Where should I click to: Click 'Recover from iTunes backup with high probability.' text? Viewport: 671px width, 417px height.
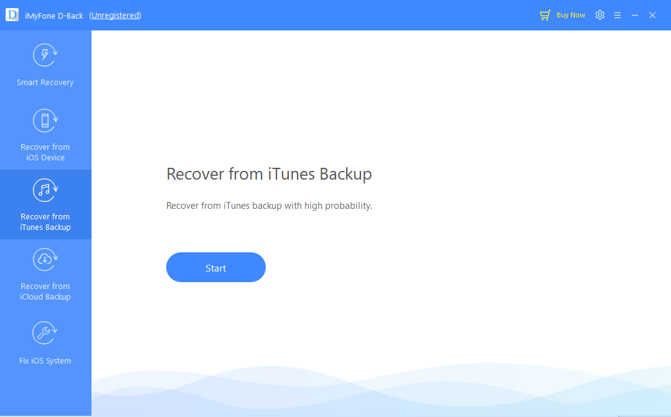tap(269, 206)
